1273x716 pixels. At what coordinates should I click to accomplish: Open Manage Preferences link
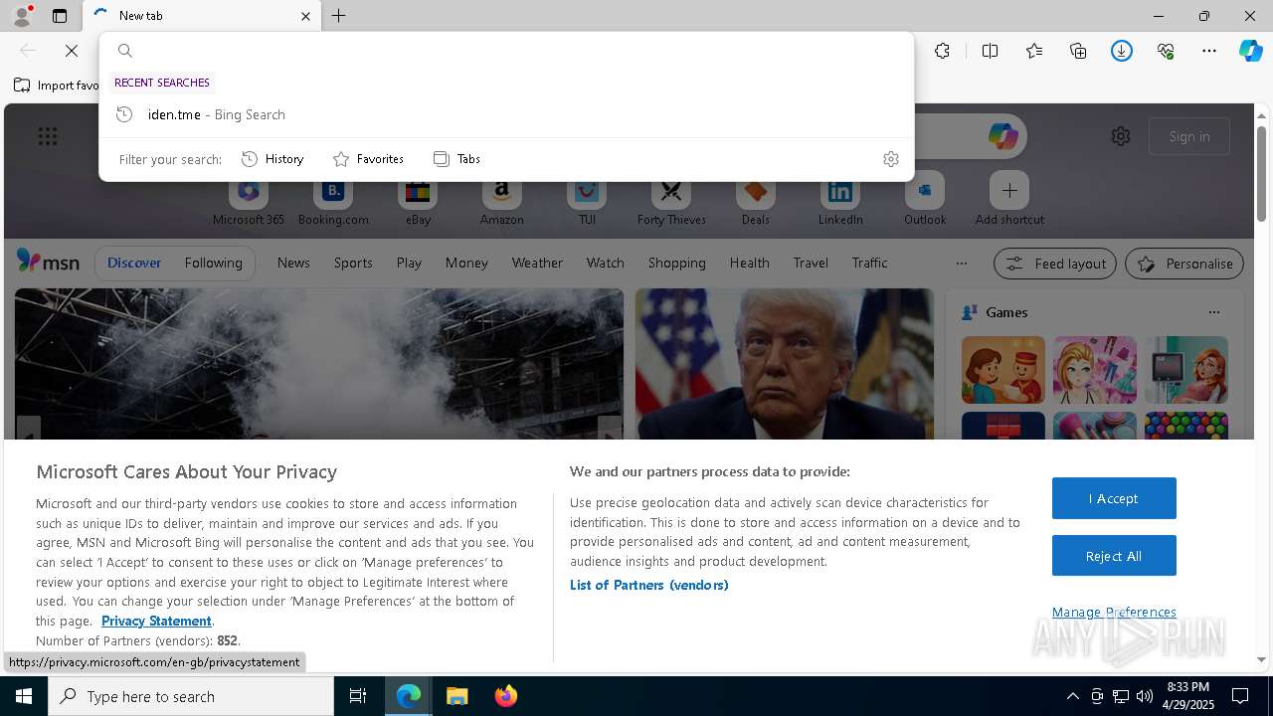click(1114, 613)
